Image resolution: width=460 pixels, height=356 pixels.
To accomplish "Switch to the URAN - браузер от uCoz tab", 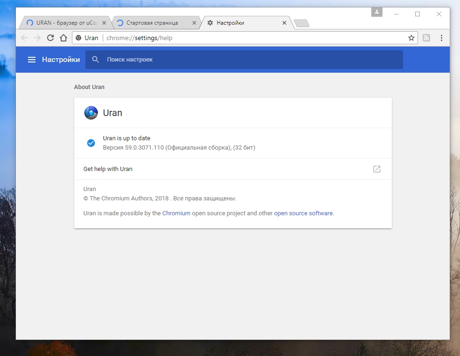I will (x=65, y=23).
